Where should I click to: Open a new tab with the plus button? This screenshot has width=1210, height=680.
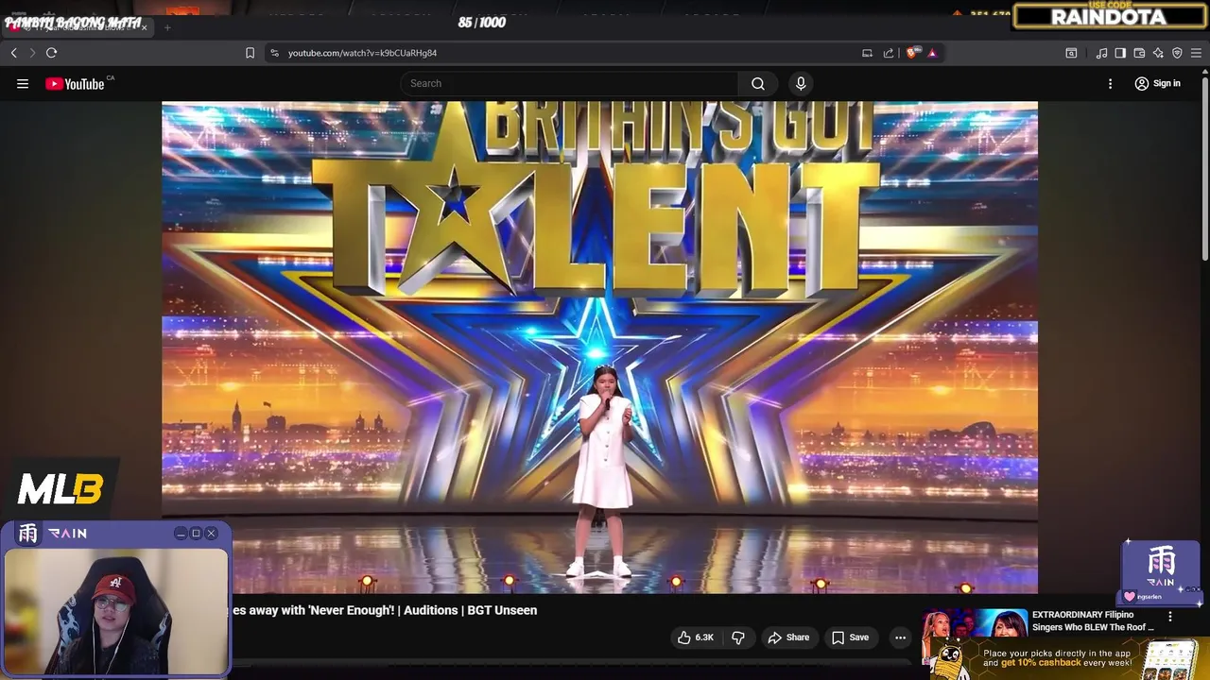coord(167,27)
